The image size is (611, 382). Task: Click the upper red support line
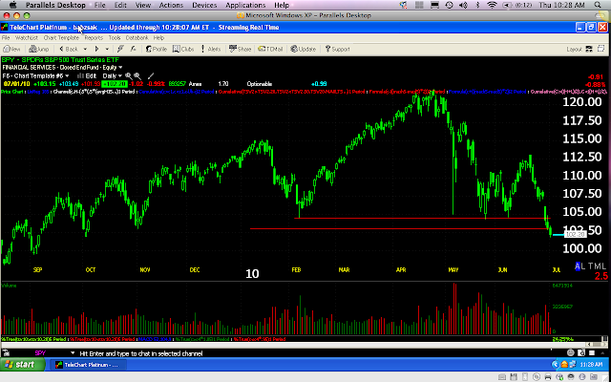click(x=421, y=218)
